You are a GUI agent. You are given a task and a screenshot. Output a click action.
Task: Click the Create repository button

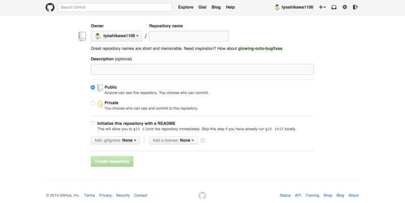pos(112,161)
